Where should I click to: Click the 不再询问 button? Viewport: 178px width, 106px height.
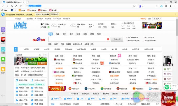click(x=55, y=14)
